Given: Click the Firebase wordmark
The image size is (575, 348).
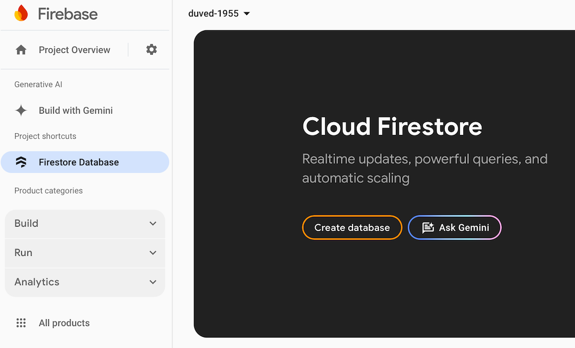Looking at the screenshot, I should pyautogui.click(x=68, y=14).
